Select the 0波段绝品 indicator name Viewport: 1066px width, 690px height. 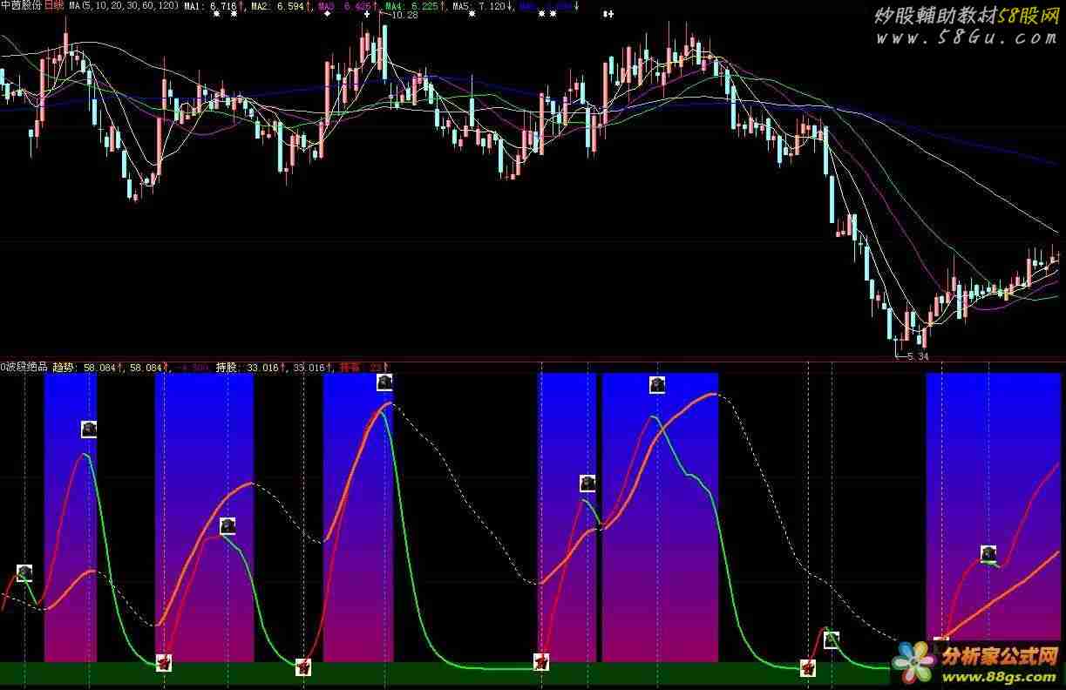pyautogui.click(x=24, y=368)
